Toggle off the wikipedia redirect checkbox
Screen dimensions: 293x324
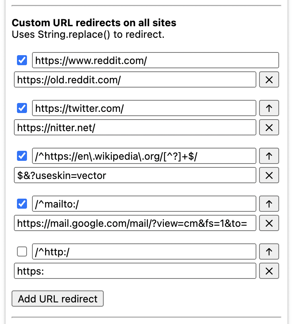point(22,156)
